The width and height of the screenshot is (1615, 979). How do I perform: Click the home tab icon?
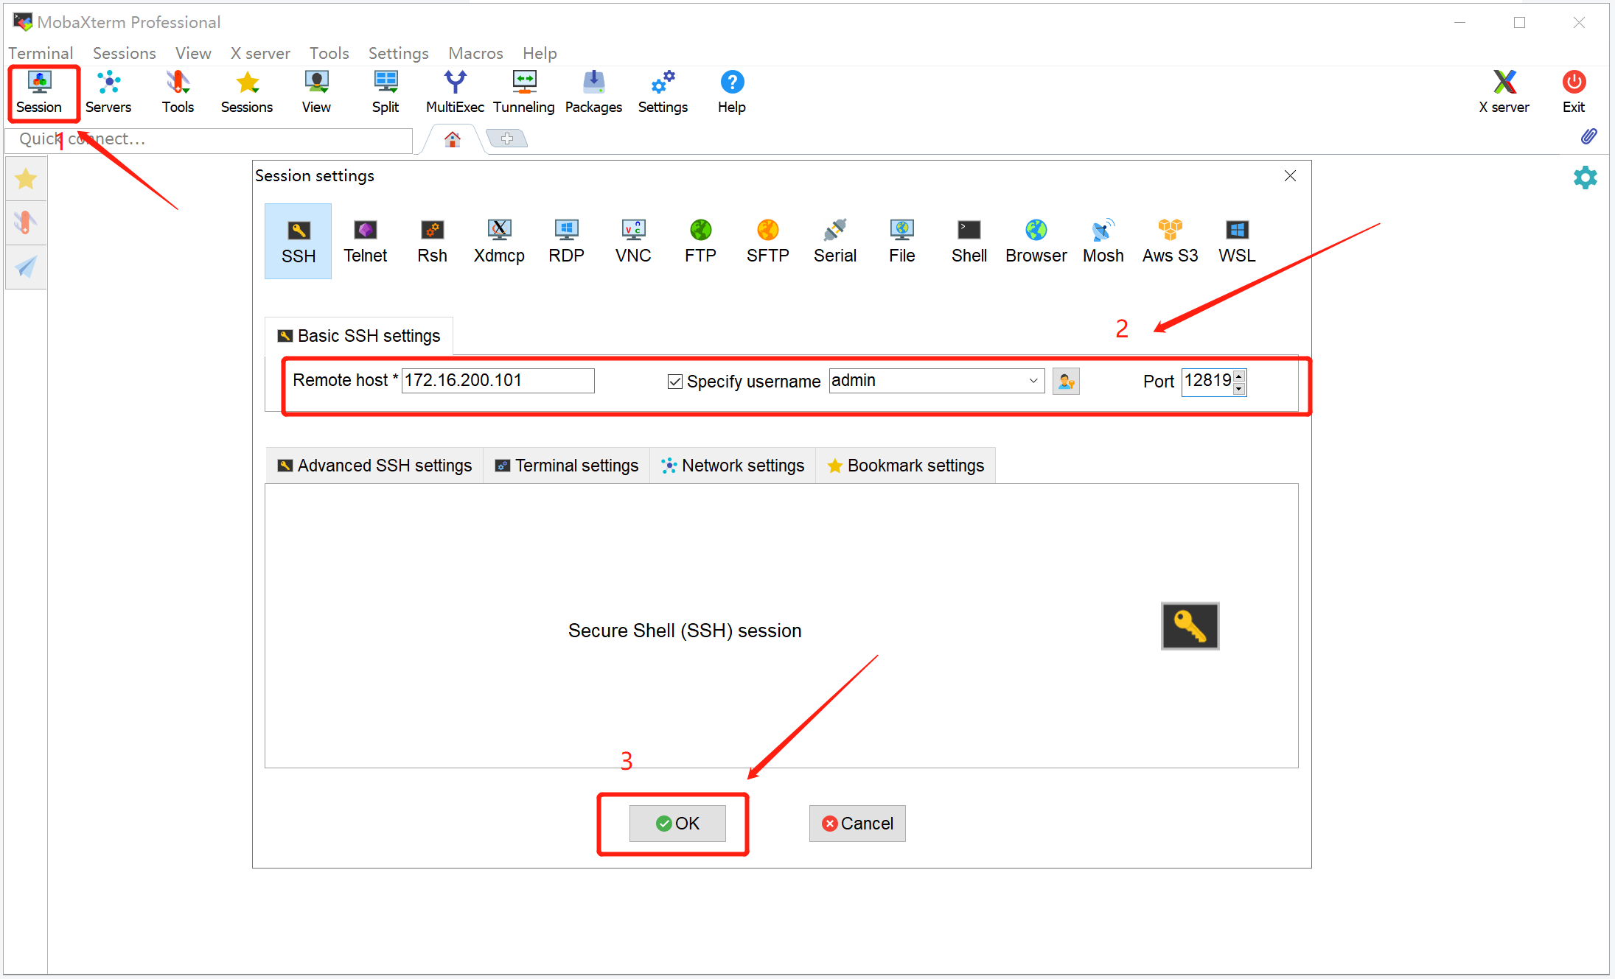point(453,139)
